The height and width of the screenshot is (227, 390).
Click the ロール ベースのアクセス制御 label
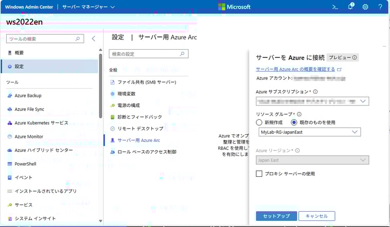click(x=147, y=152)
